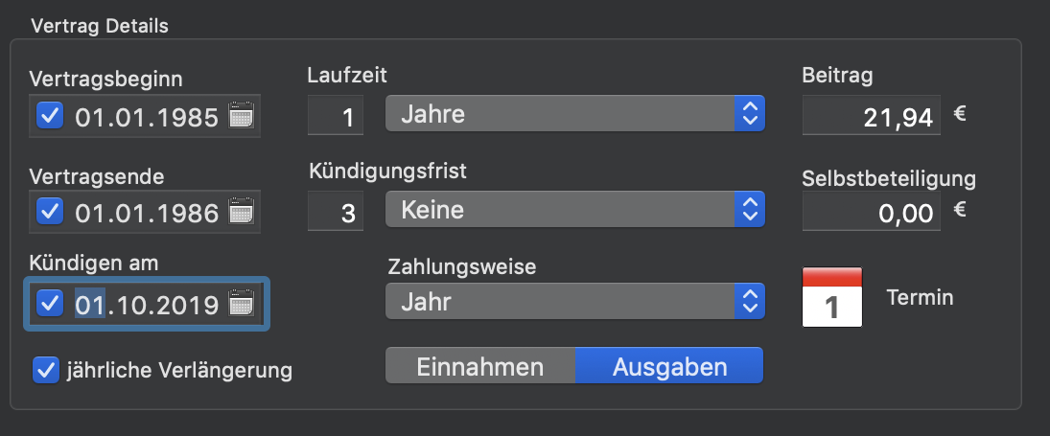The width and height of the screenshot is (1050, 436).
Task: Open calendar picker for Vertragsende date
Action: [241, 212]
